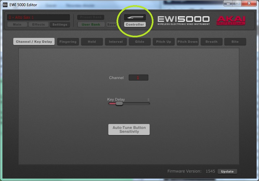This screenshot has width=259, height=181.
Task: Select the User Bank option
Action: [x=91, y=25]
